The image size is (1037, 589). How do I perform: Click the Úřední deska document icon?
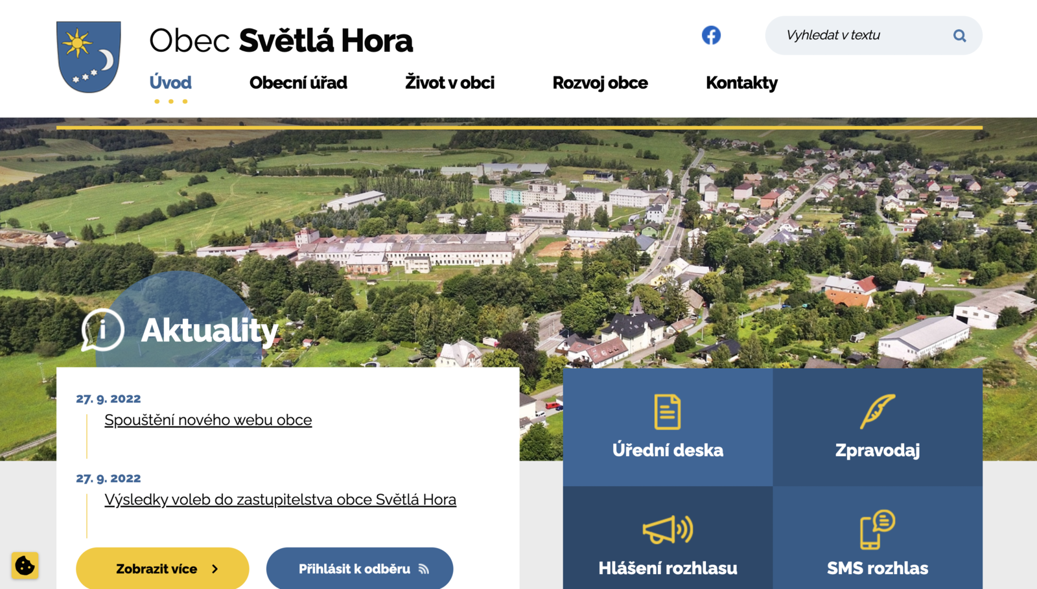(x=667, y=411)
